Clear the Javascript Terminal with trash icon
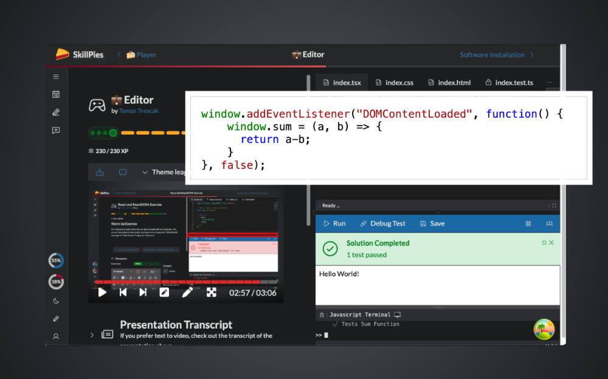608x379 pixels. coord(321,315)
